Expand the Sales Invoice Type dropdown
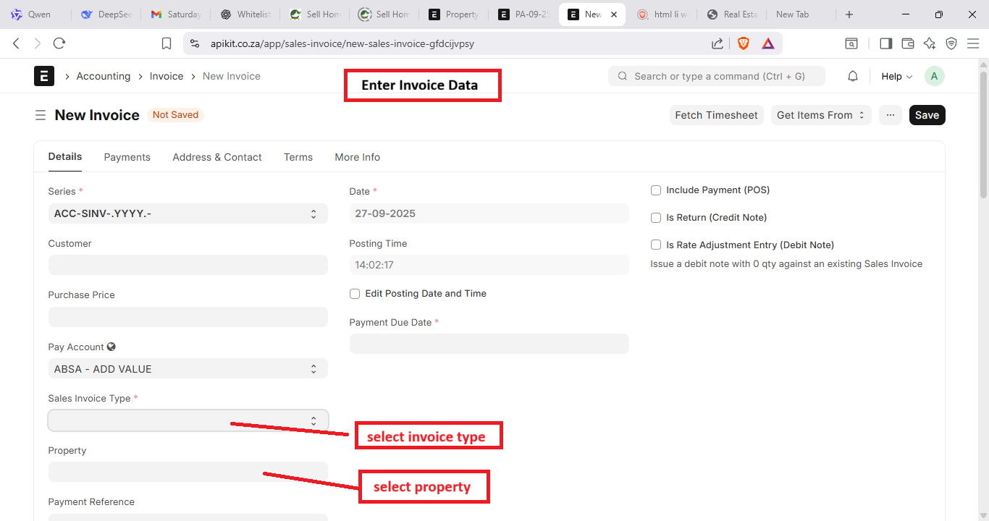The image size is (989, 521). [x=188, y=420]
